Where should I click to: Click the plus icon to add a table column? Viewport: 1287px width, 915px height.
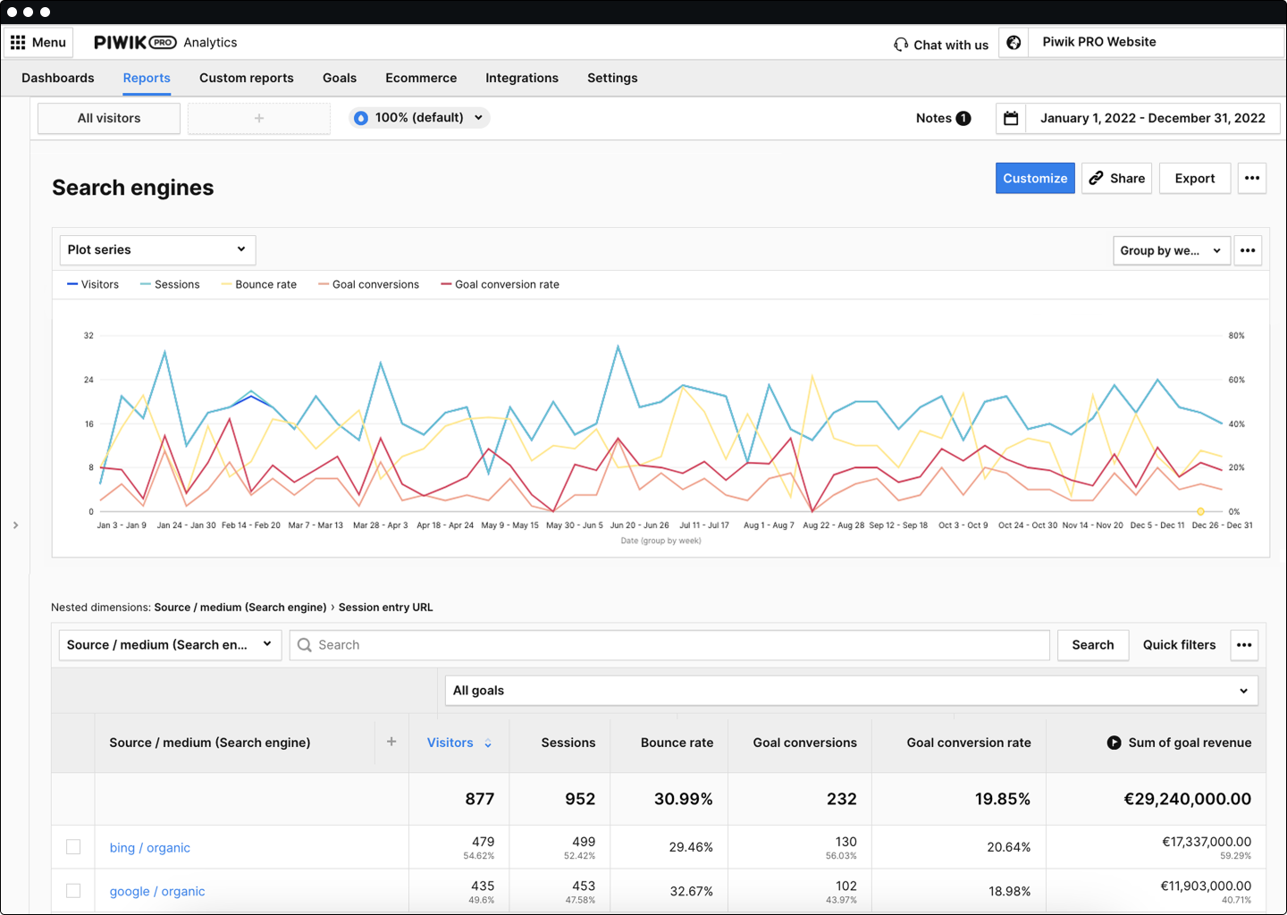coord(391,742)
